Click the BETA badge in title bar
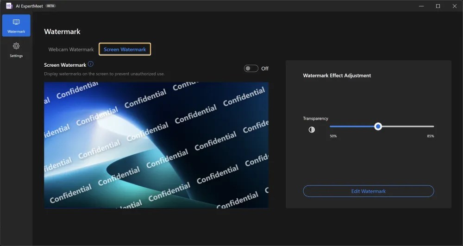The width and height of the screenshot is (463, 246). [x=50, y=6]
